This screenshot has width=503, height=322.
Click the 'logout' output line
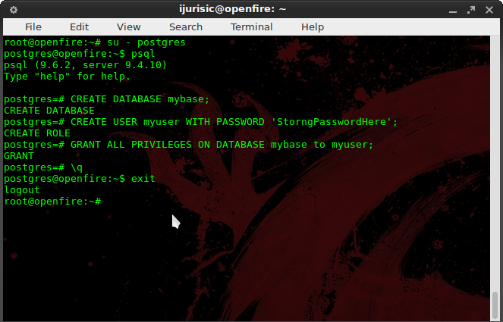point(22,190)
